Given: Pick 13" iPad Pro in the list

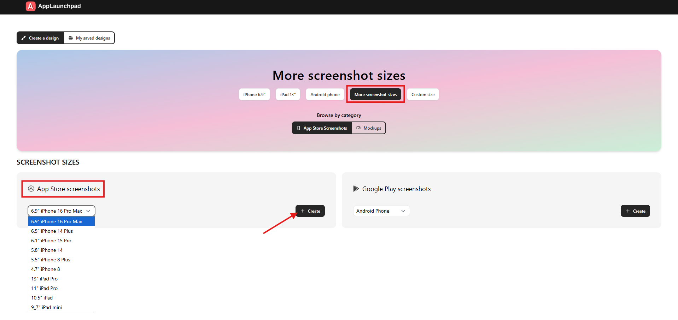Looking at the screenshot, I should [x=45, y=279].
